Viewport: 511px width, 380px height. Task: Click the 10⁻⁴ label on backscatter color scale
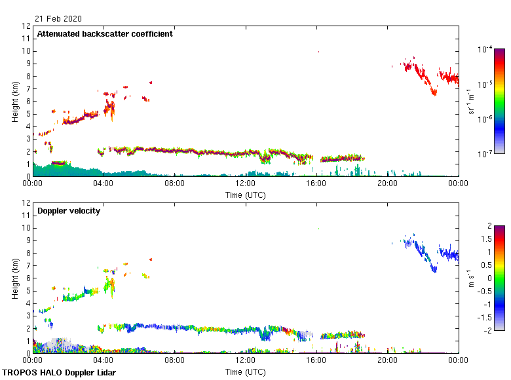[x=485, y=50]
